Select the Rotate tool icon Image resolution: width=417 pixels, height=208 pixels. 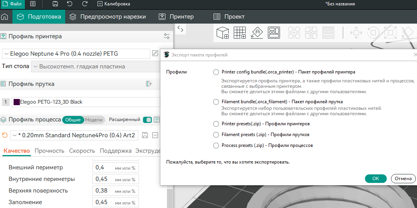[373, 33]
